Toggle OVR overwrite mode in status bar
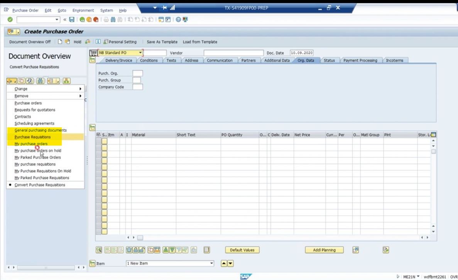458x280 pixels. point(454,277)
